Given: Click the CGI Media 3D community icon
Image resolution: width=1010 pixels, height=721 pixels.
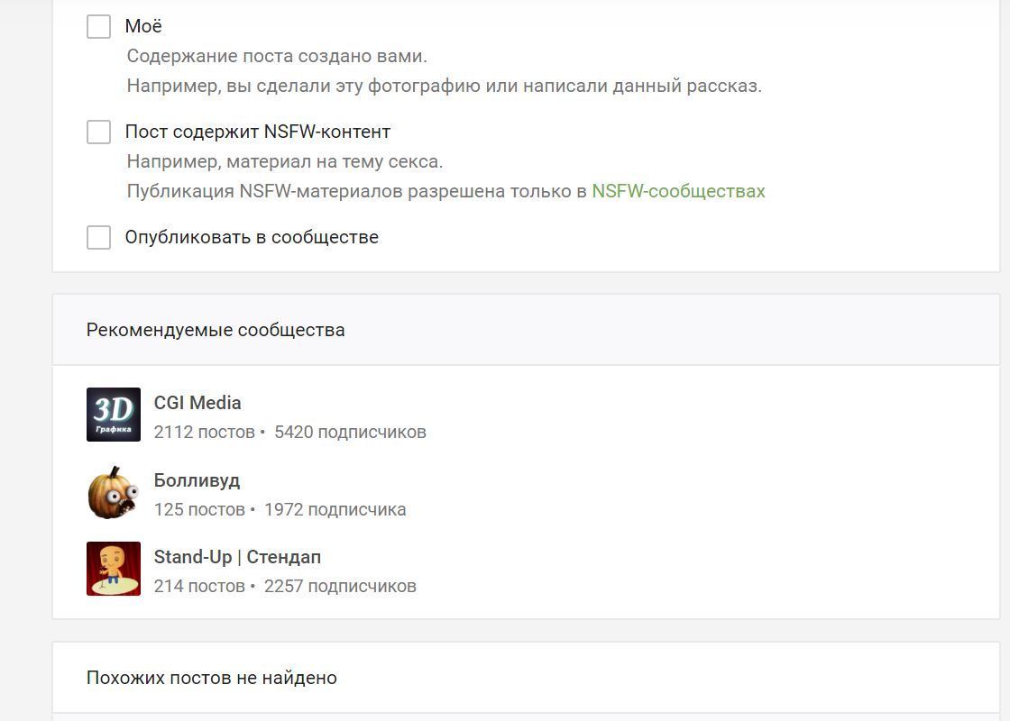Looking at the screenshot, I should pyautogui.click(x=114, y=415).
